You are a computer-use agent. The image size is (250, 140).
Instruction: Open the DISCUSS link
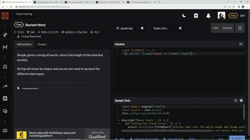174,139
